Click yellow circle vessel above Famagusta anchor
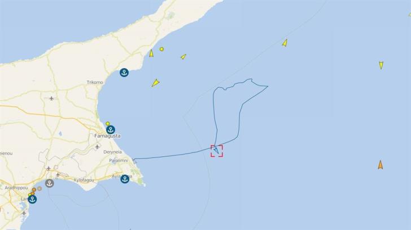 click(107, 124)
